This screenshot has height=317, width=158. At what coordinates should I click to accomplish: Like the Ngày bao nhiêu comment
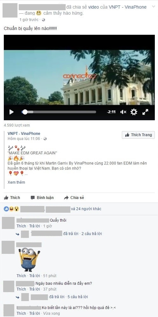[x=21, y=289]
